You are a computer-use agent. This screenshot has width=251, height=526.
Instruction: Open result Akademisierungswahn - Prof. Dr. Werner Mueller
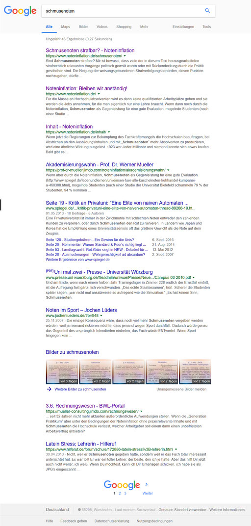point(100,165)
